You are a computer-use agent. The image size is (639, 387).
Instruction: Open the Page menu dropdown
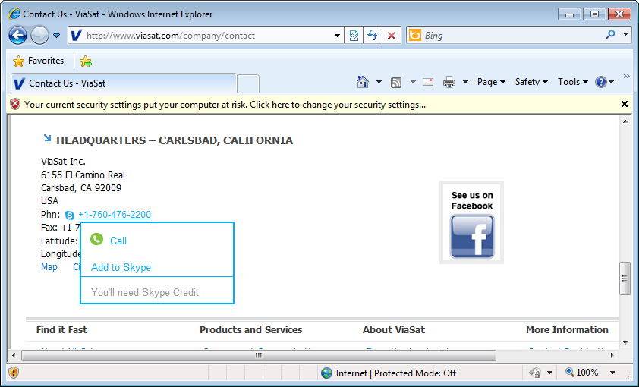[491, 82]
